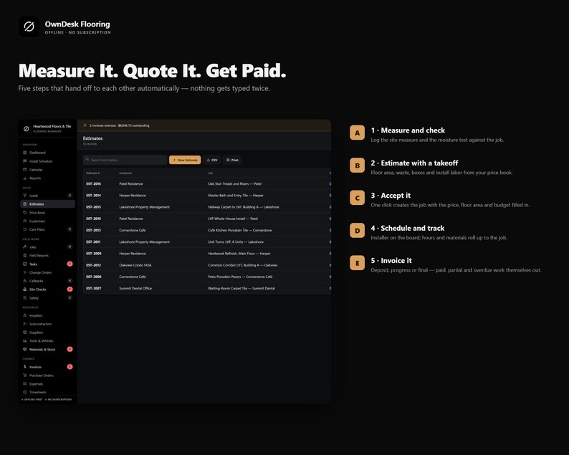Click the Search estimates input field
This screenshot has height=455, width=569.
click(x=125, y=160)
